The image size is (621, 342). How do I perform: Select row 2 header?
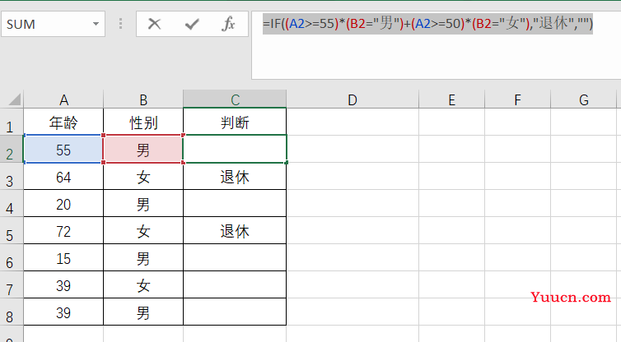(12, 149)
